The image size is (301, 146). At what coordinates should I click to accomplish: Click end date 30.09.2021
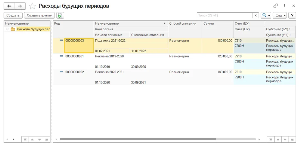pyautogui.click(x=138, y=83)
